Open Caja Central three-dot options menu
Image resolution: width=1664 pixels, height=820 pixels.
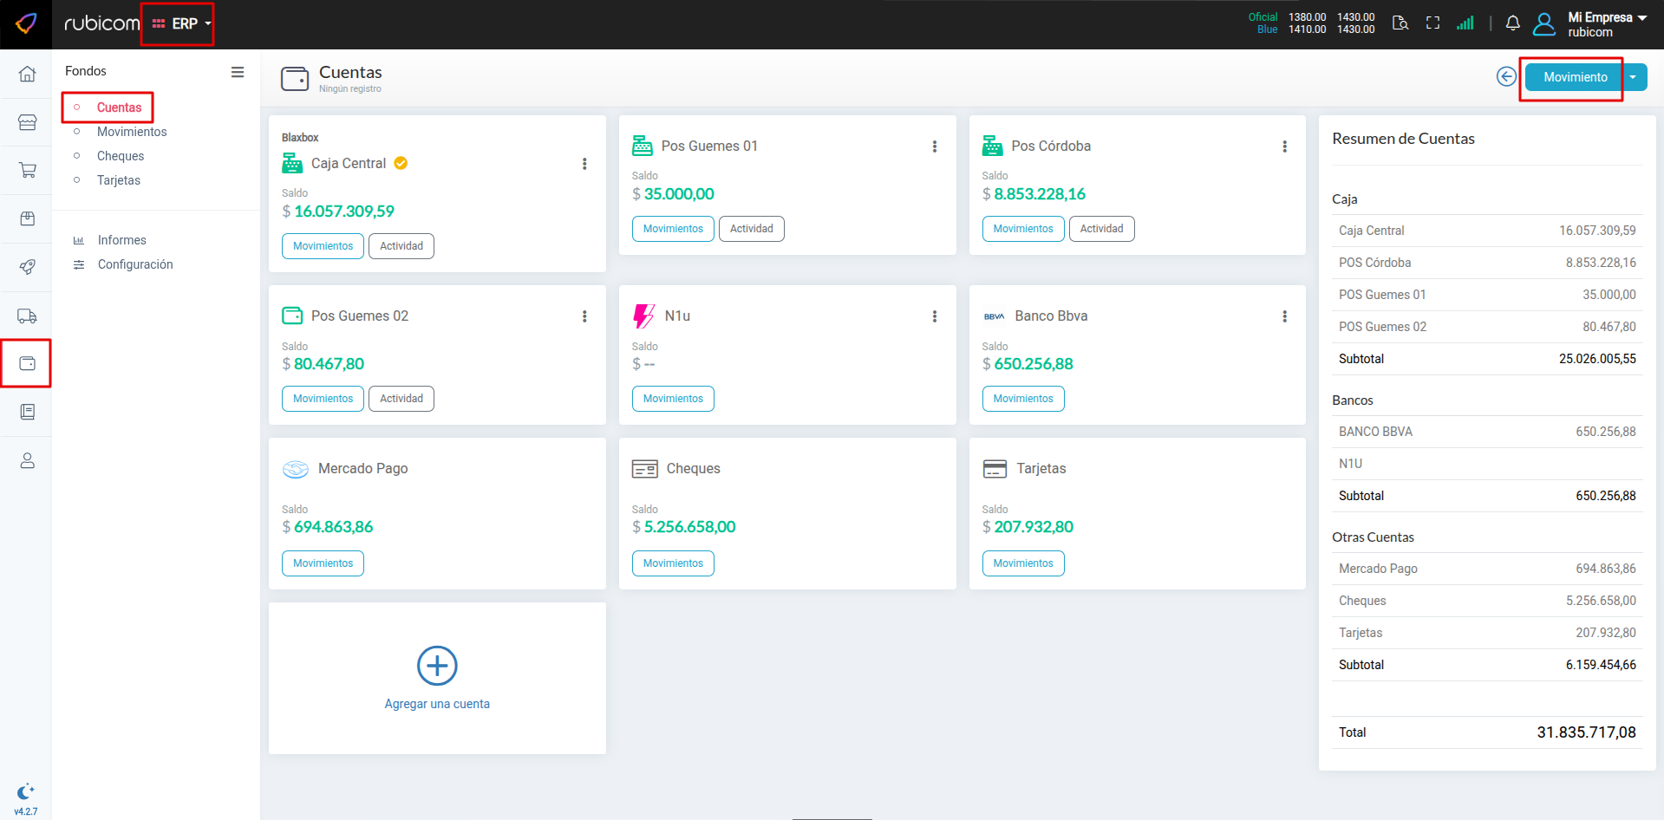(x=584, y=164)
